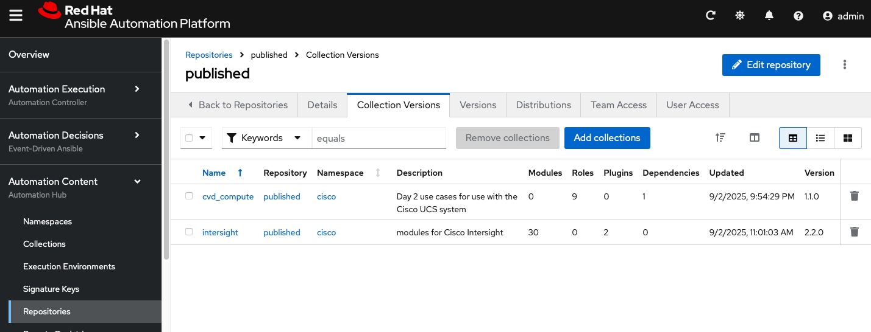Click Edit repository button
The height and width of the screenshot is (332, 871).
click(x=771, y=65)
